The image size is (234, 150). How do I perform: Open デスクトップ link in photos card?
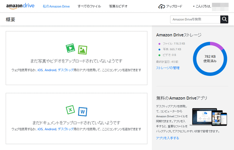coord(66,70)
